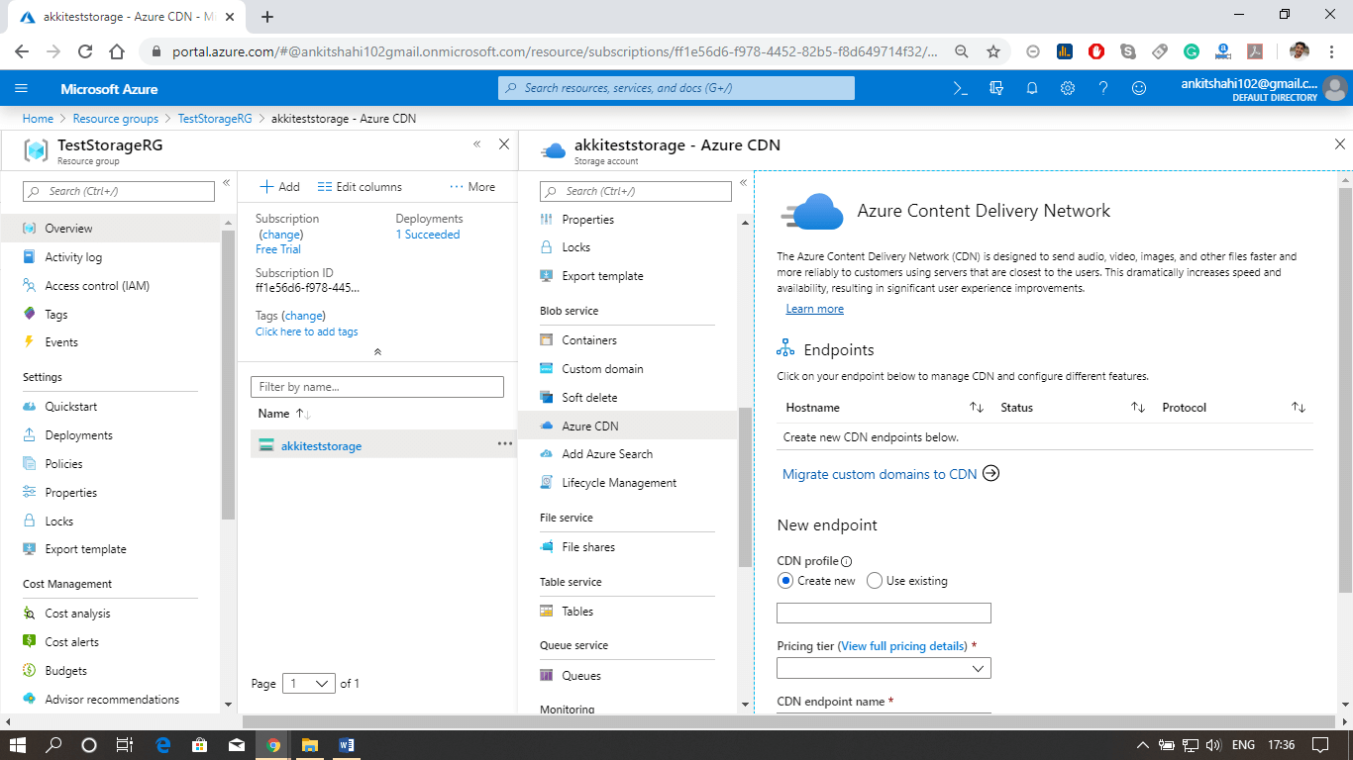Open File Explorer on the taskbar
The height and width of the screenshot is (760, 1353).
click(x=309, y=745)
